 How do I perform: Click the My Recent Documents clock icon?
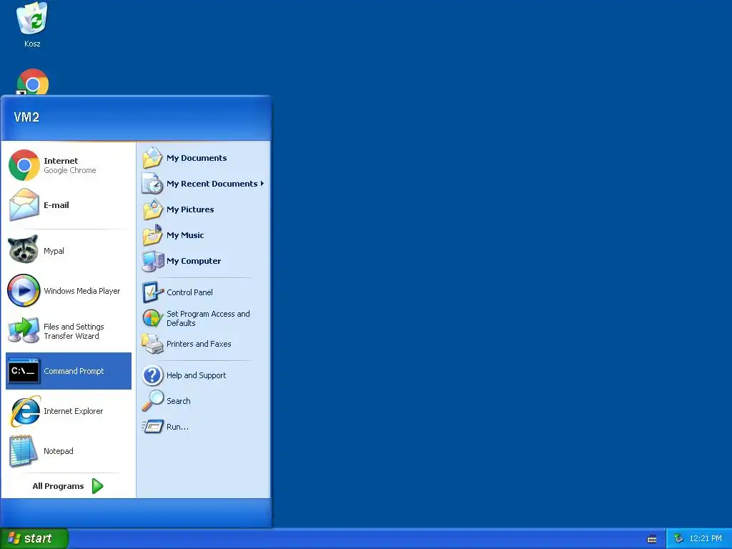(152, 184)
